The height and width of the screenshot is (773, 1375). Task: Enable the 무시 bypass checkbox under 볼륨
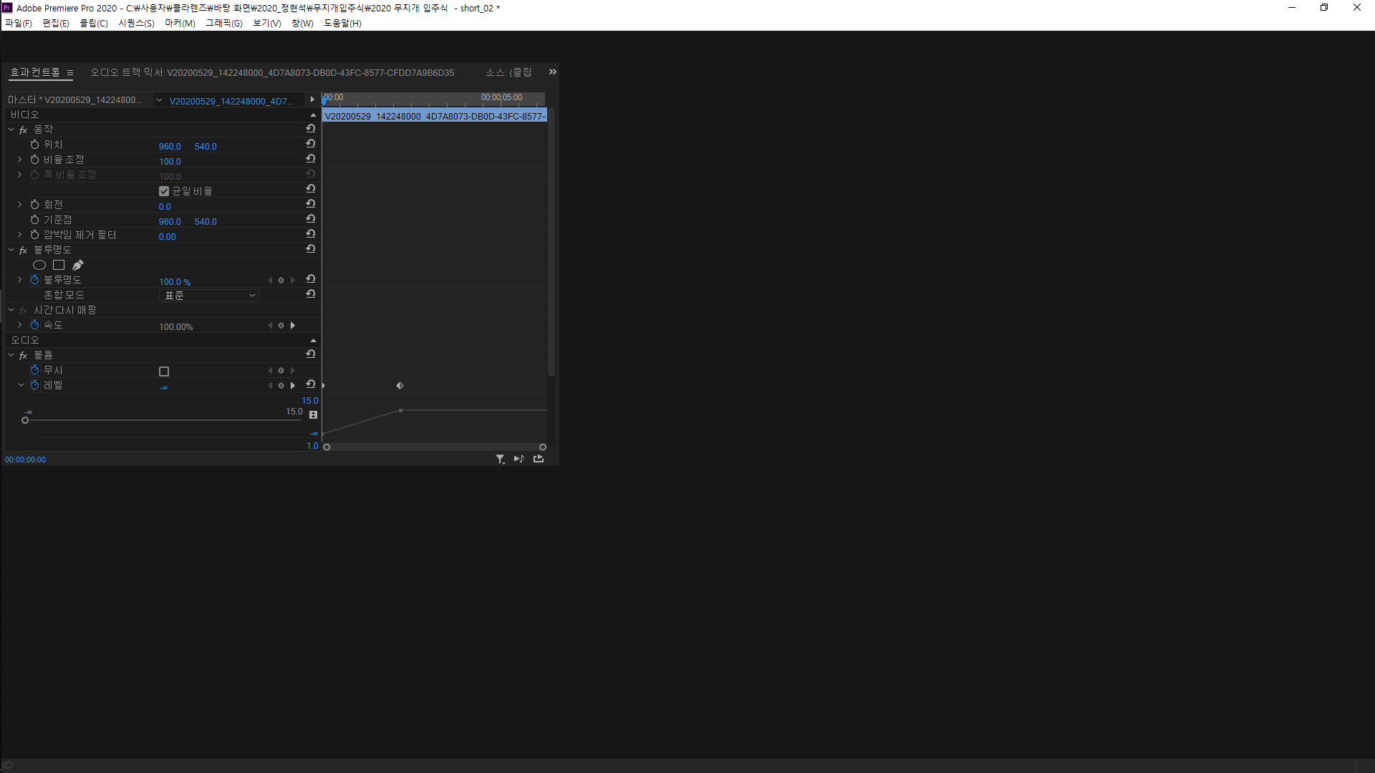tap(164, 371)
